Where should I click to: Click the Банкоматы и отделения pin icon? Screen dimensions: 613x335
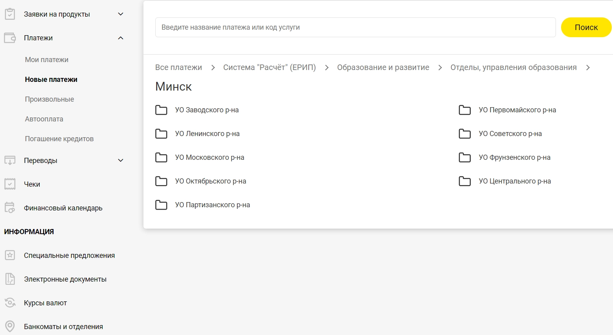[x=10, y=326]
